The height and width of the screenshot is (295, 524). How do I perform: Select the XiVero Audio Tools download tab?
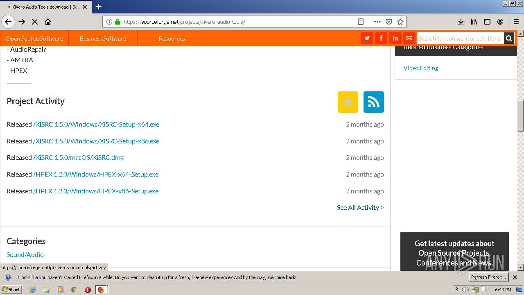[x=45, y=7]
